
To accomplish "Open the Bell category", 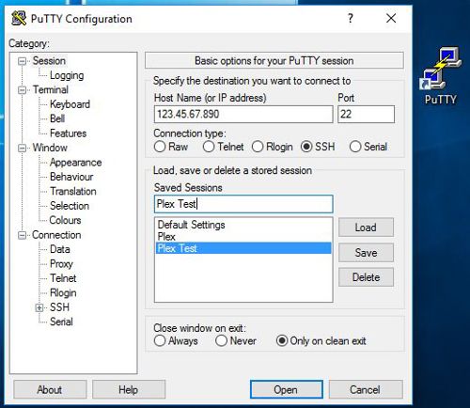I will (57, 118).
